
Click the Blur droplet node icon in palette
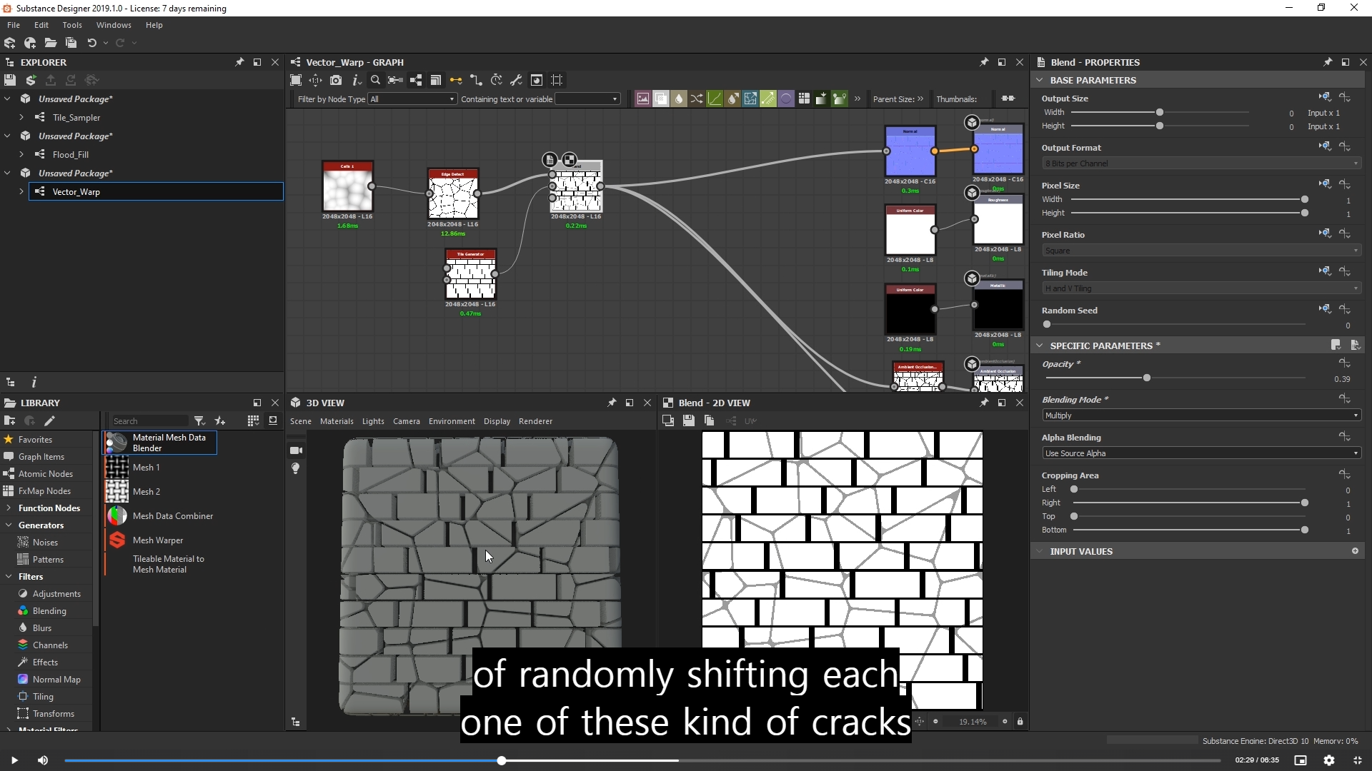click(679, 99)
